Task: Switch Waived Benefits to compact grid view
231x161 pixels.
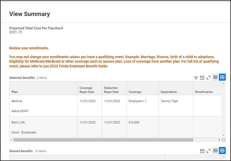Action: (x=215, y=150)
